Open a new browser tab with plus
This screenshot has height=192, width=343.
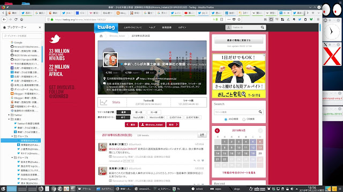click(313, 13)
